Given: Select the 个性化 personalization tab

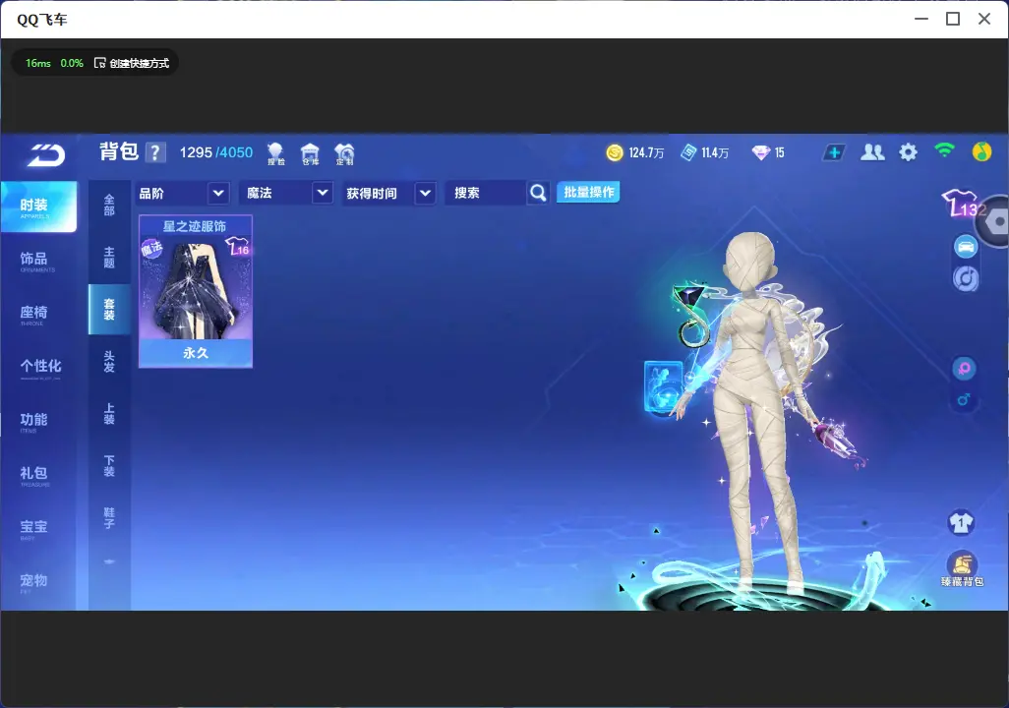Looking at the screenshot, I should 38,368.
